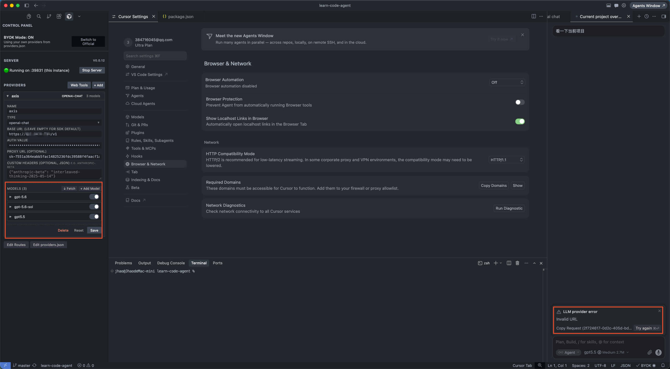Switch to the Problems panel tab
Image resolution: width=670 pixels, height=369 pixels.
123,263
